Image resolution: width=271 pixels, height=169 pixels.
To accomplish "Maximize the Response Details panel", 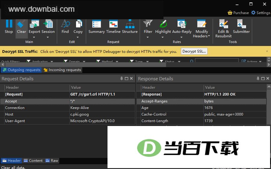I will tap(263, 78).
